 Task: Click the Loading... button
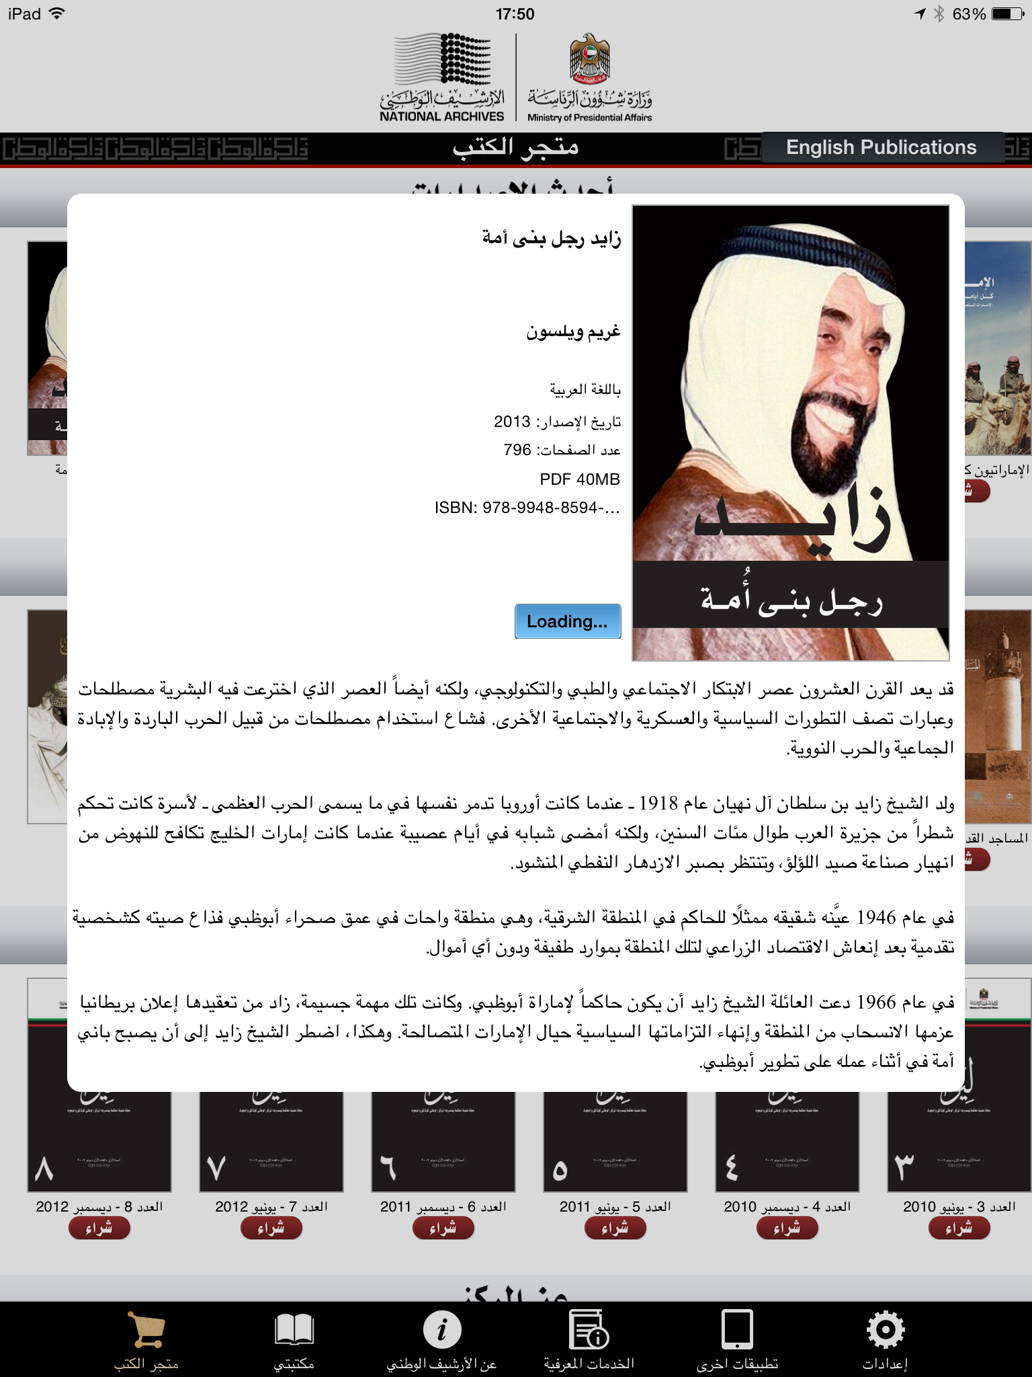click(568, 621)
